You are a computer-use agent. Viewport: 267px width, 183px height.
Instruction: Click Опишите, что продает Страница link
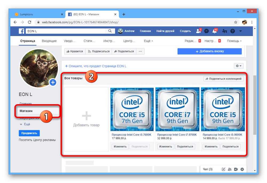96,66
